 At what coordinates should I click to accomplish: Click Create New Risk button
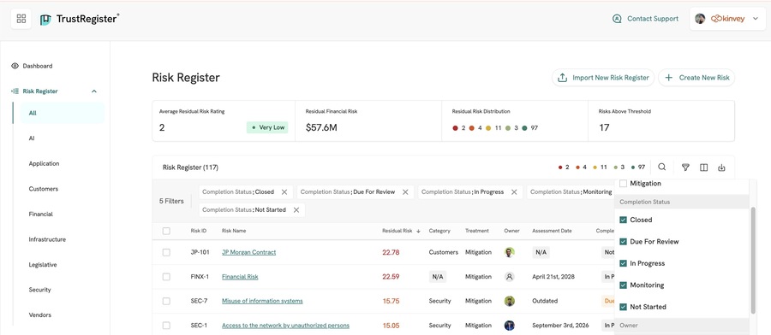[696, 78]
